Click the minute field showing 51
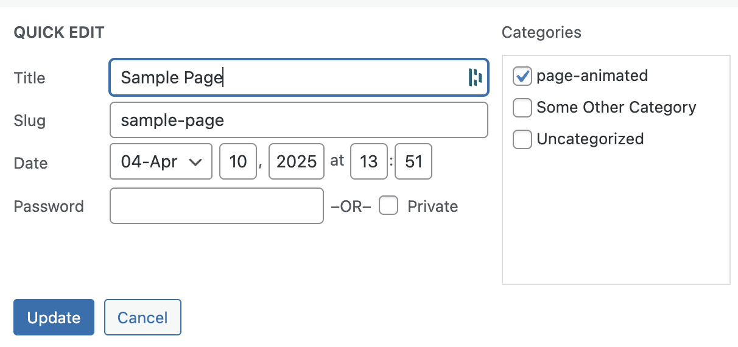Screen dimensions: 738x347 point(413,161)
